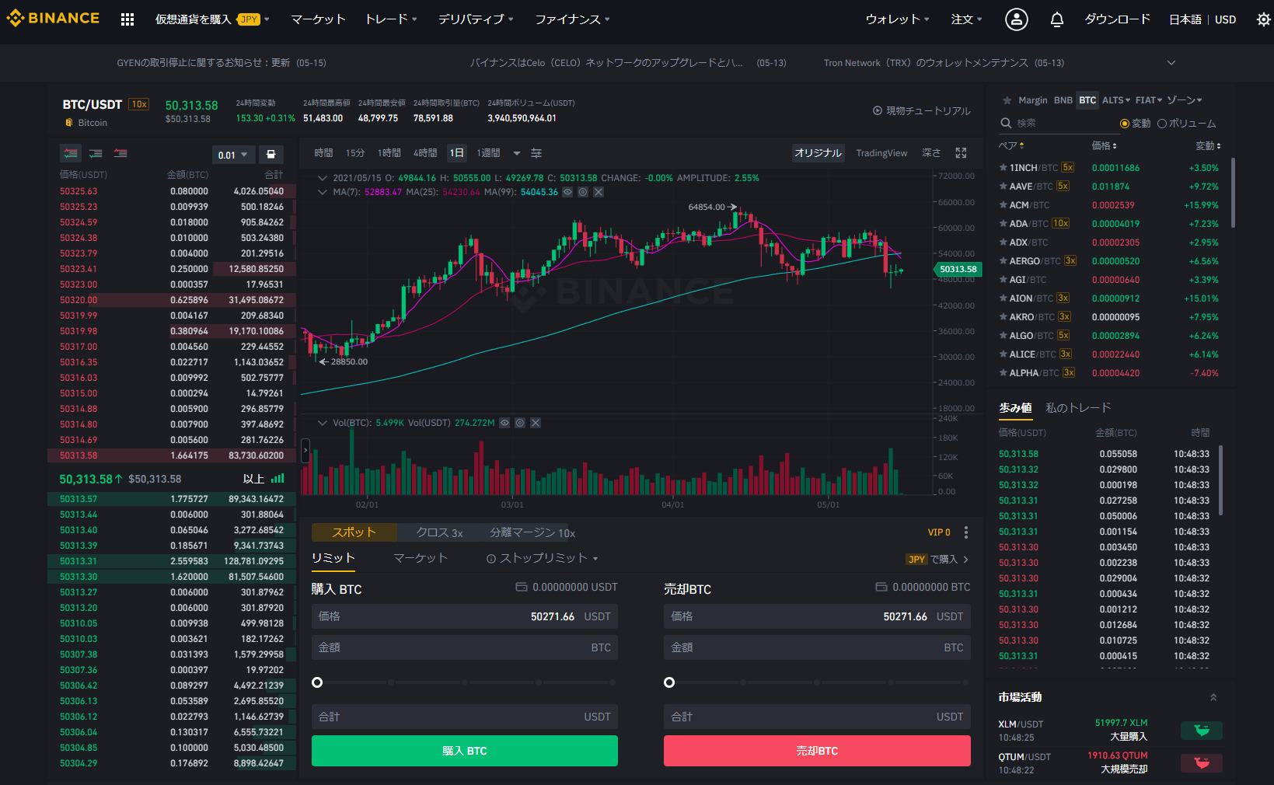Click the order book layout icon next to 0.01
This screenshot has width=1274, height=785.
[271, 155]
